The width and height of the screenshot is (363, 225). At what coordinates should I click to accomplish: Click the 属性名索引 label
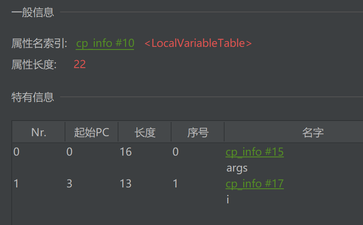(39, 43)
